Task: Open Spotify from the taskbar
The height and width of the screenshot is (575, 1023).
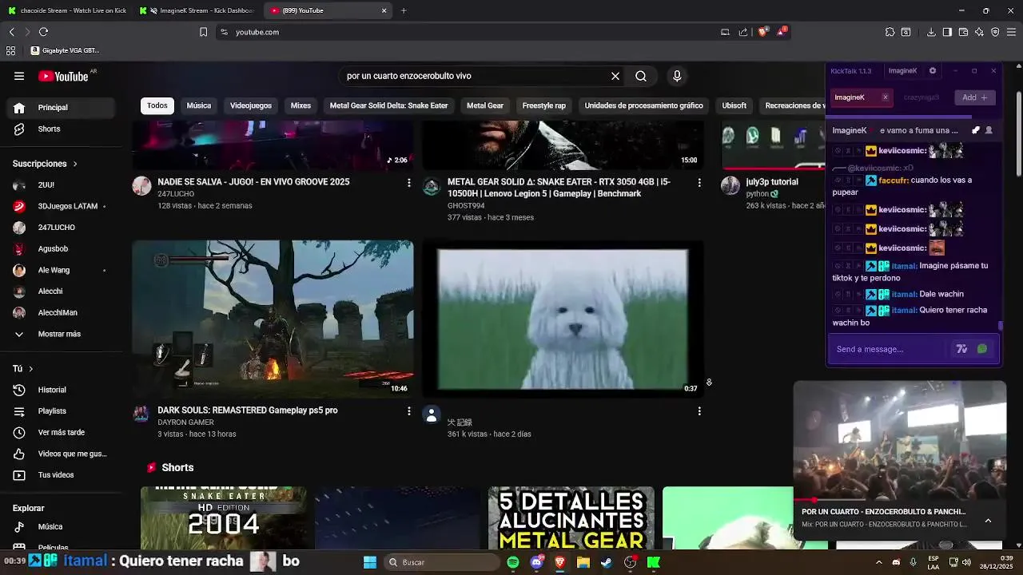Action: pyautogui.click(x=513, y=562)
